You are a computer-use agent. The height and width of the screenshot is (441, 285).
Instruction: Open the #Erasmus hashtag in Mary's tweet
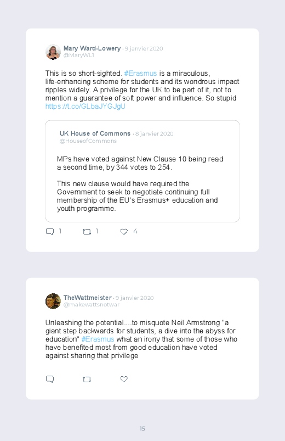click(140, 74)
